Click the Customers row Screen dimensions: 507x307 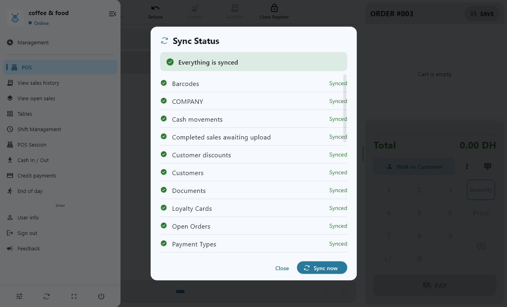point(254,173)
